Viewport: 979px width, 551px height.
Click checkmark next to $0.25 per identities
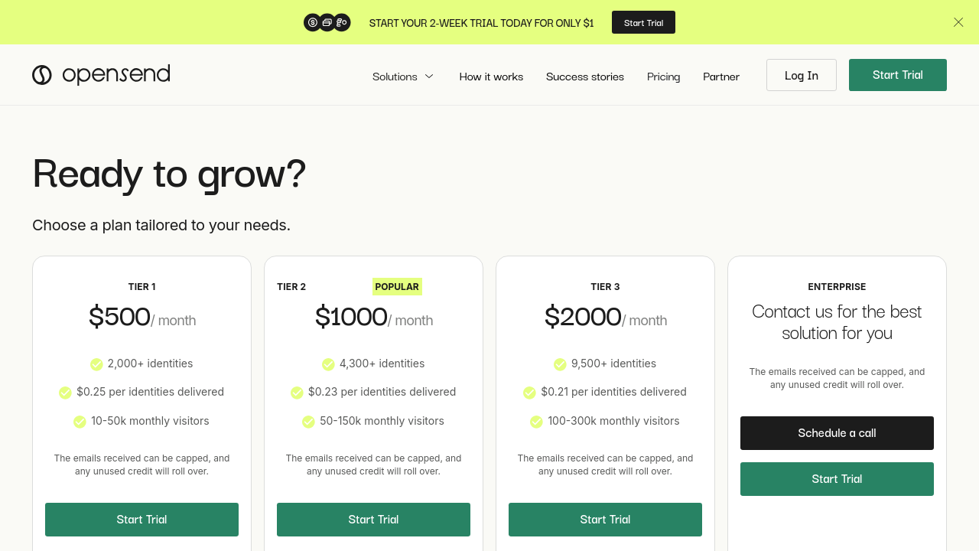coord(65,393)
